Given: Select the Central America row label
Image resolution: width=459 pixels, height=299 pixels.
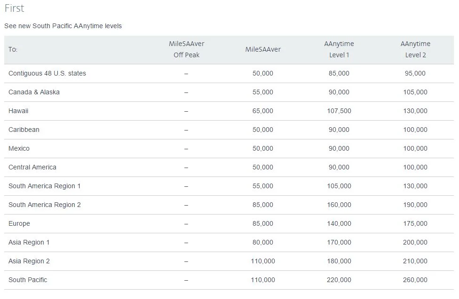Looking at the screenshot, I should 32,167.
